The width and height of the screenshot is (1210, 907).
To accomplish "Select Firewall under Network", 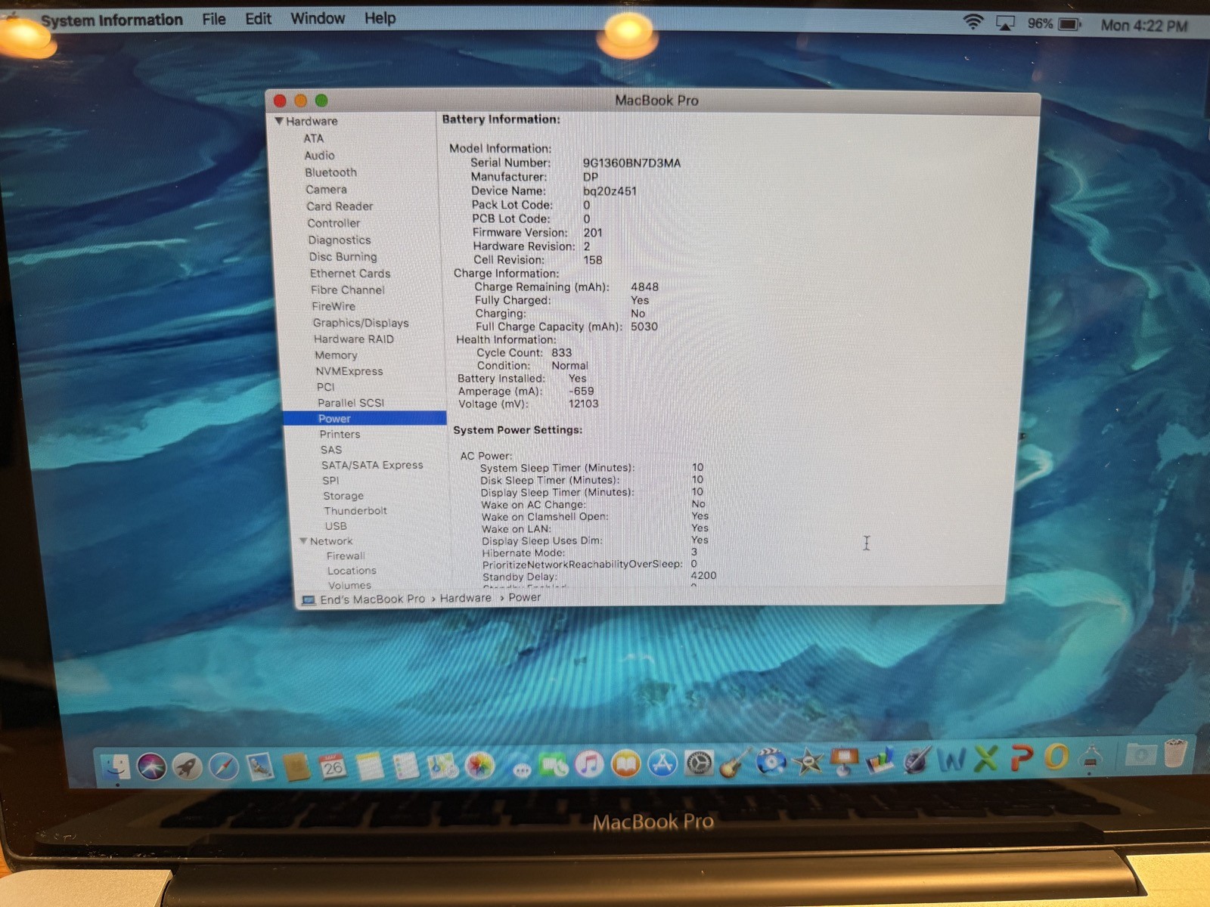I will tap(346, 556).
